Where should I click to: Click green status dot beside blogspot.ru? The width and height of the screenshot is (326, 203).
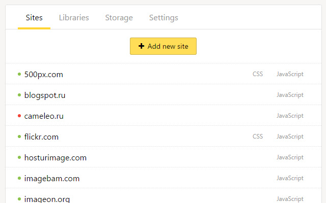[19, 95]
